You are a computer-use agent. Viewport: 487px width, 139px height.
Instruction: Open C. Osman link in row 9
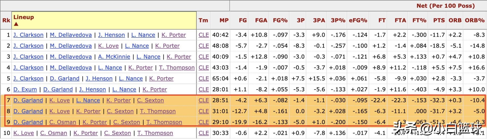(x=63, y=122)
